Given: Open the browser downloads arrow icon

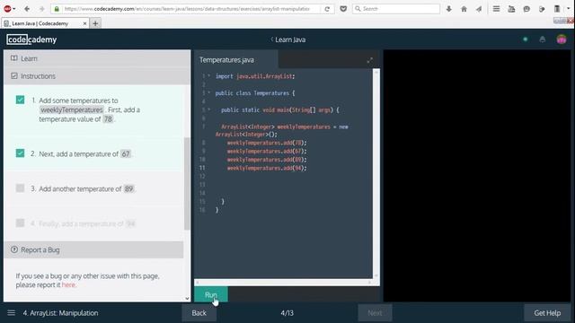Looking at the screenshot, I should [449, 9].
